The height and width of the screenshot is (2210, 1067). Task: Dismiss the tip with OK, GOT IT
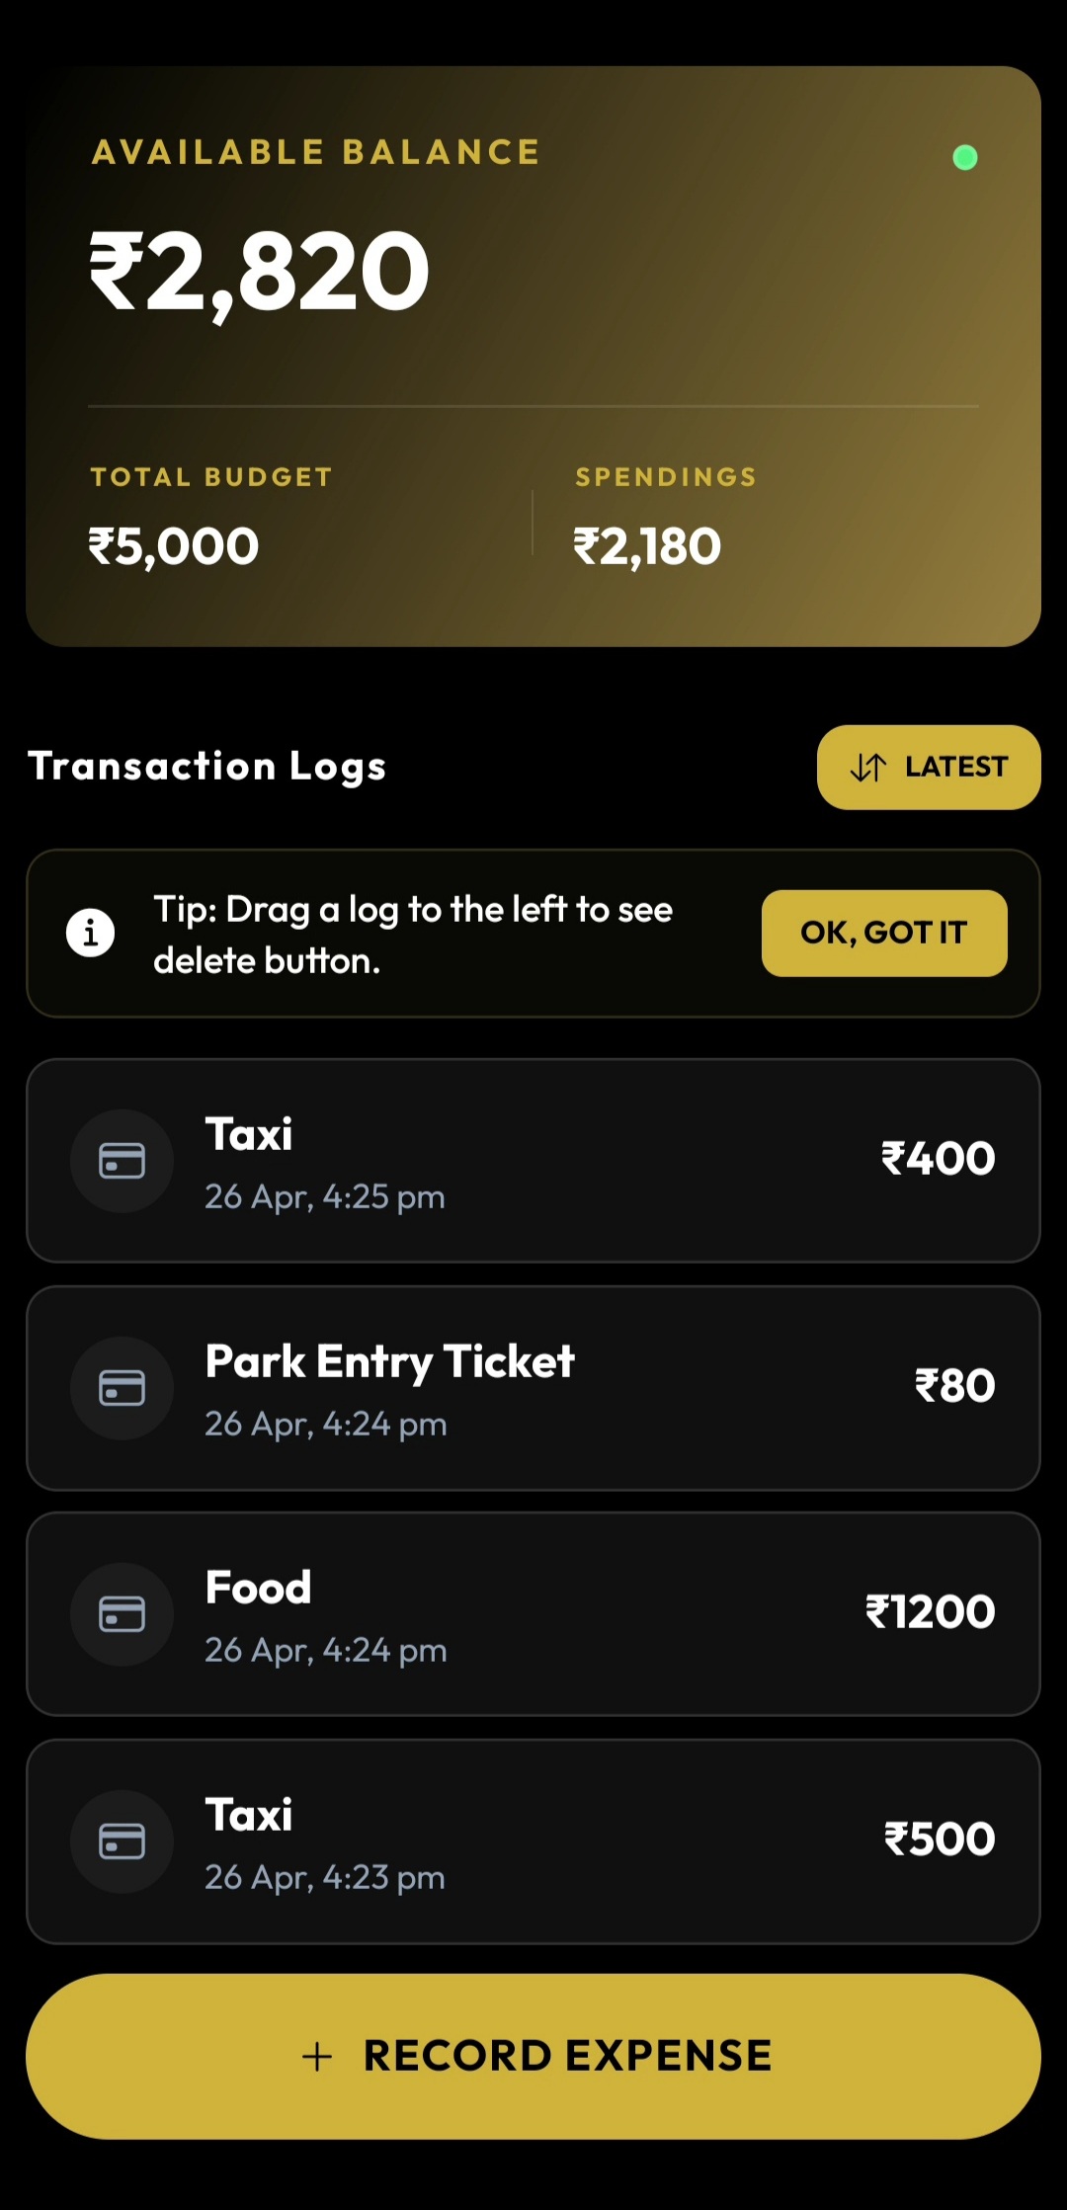pyautogui.click(x=883, y=933)
